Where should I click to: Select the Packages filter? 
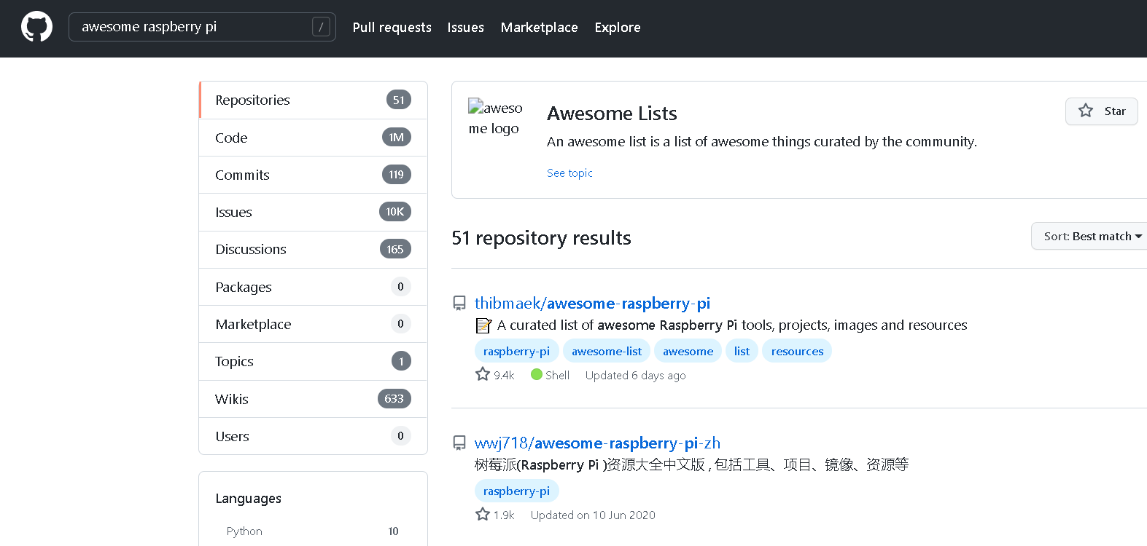tap(313, 287)
